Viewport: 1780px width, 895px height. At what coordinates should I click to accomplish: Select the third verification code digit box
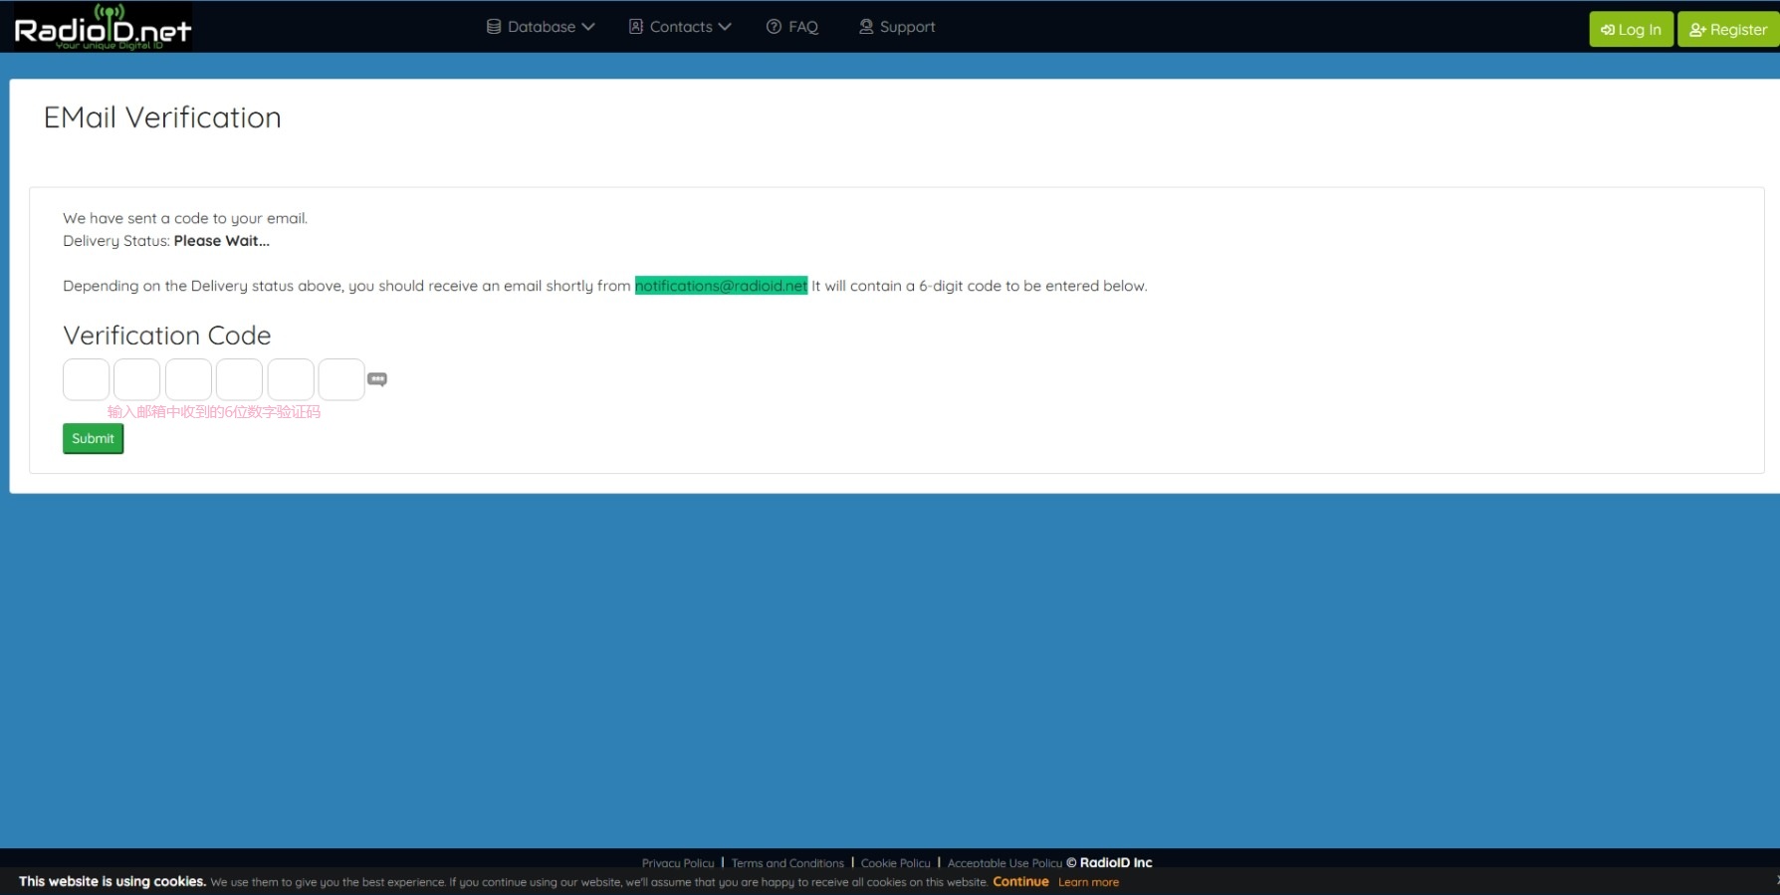pos(188,379)
